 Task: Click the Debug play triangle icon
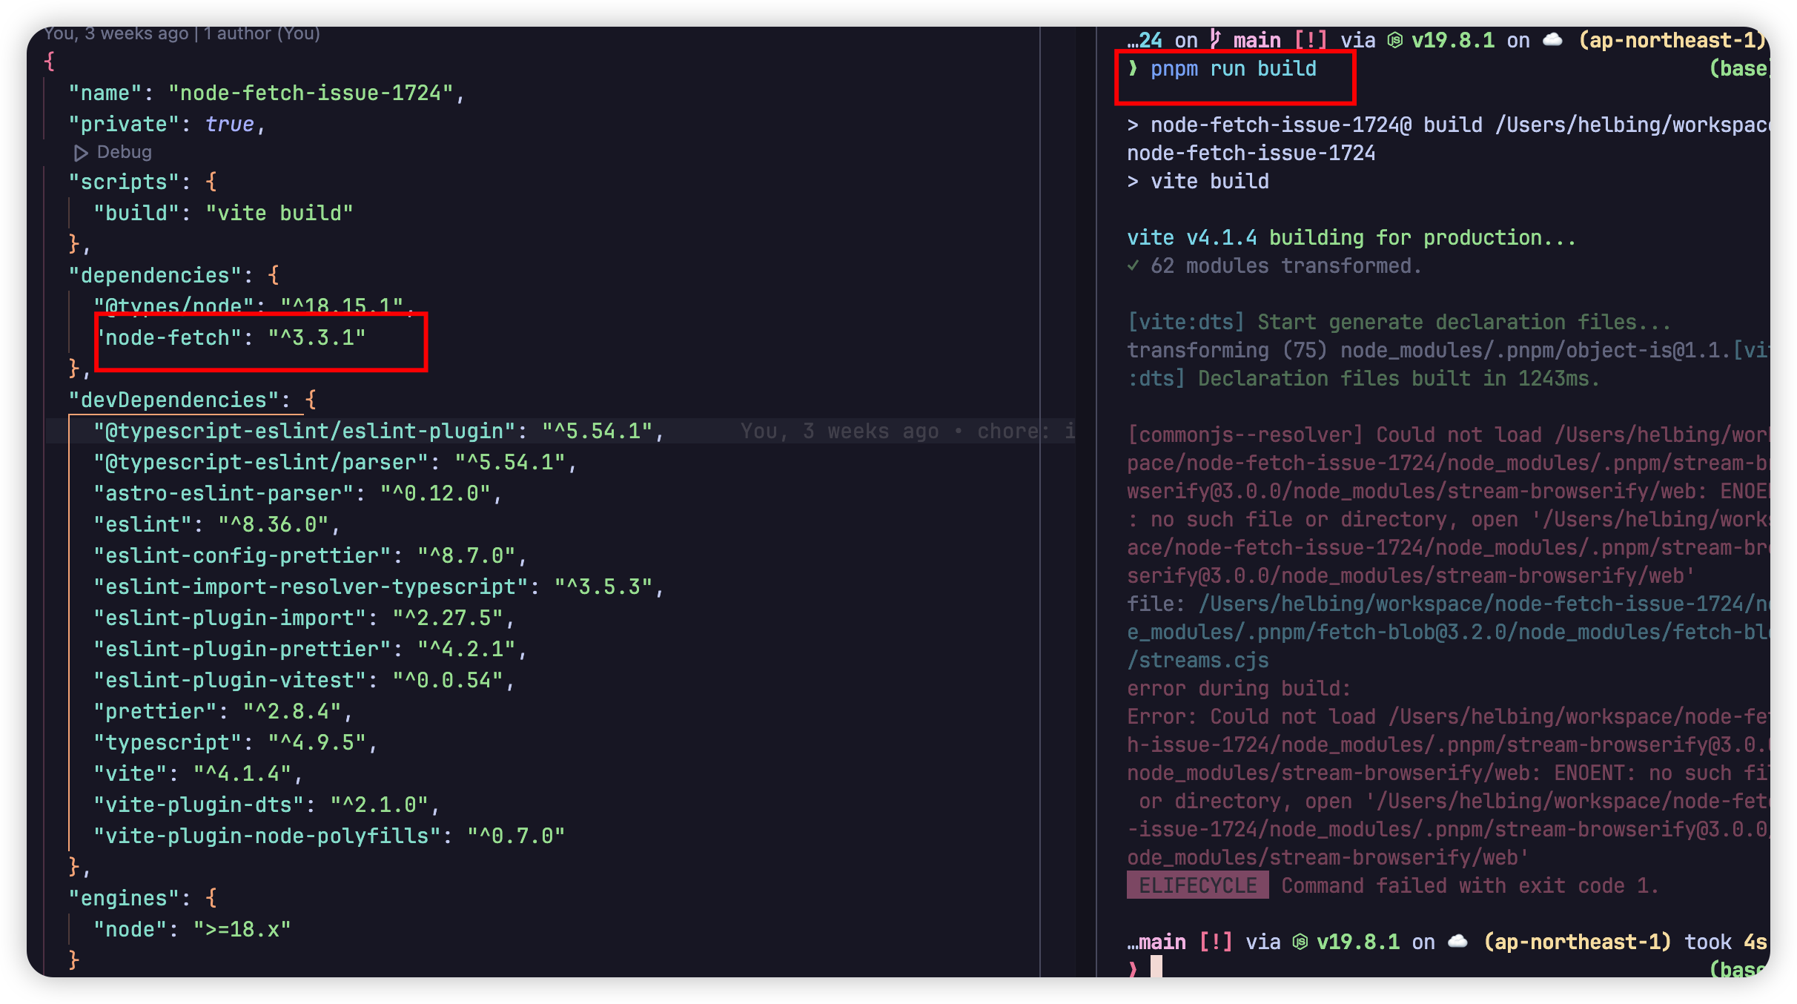[81, 153]
